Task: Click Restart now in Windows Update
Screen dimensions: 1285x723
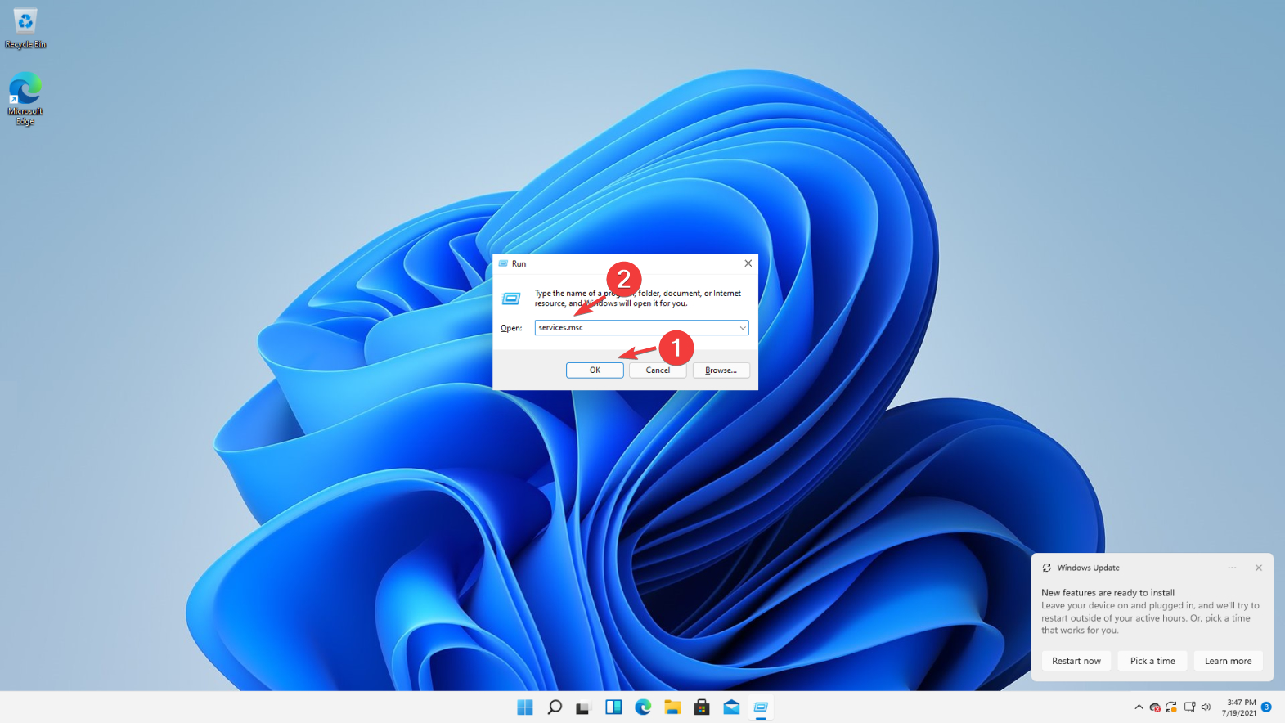Action: [x=1076, y=661]
